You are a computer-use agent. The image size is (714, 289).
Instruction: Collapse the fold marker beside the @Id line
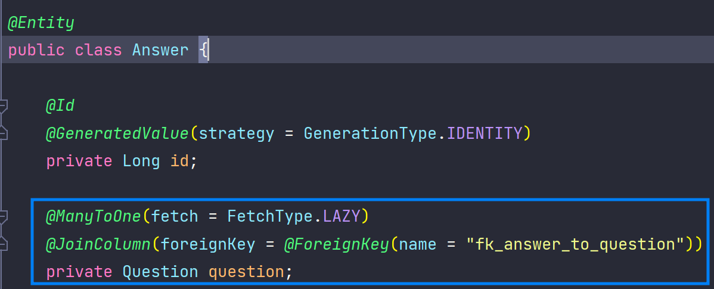tap(3, 106)
